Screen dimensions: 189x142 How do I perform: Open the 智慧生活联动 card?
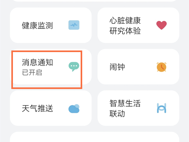click(x=138, y=108)
